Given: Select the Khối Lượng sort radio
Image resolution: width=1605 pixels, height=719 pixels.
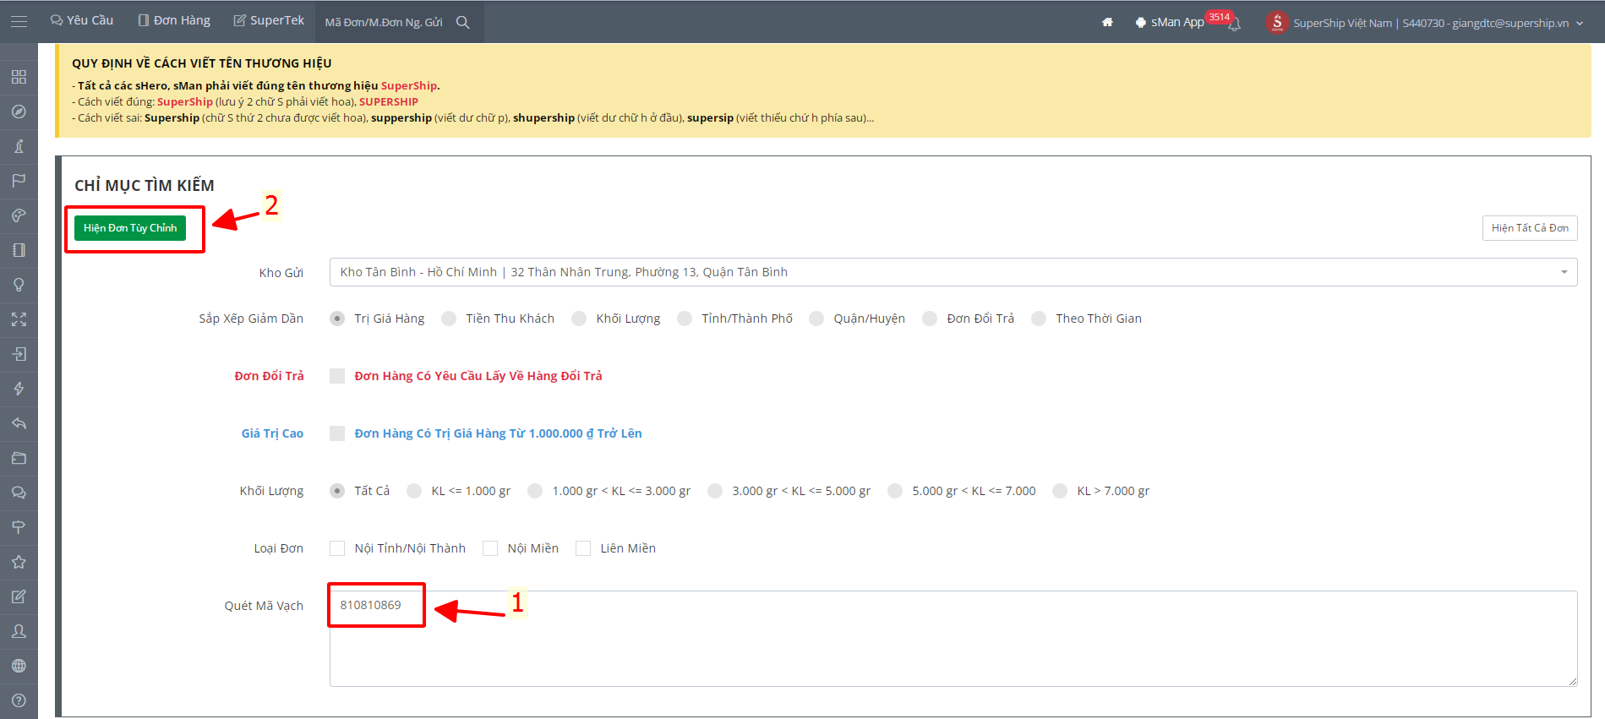Looking at the screenshot, I should tap(579, 319).
